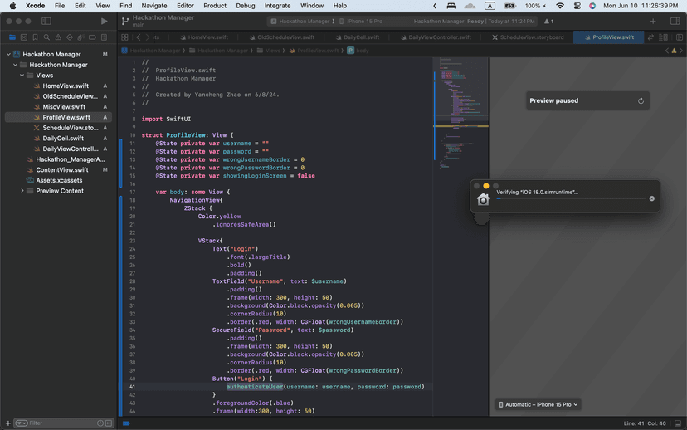The height and width of the screenshot is (430, 687).
Task: Toggle the navigator sidebar visibility
Action: (46, 21)
